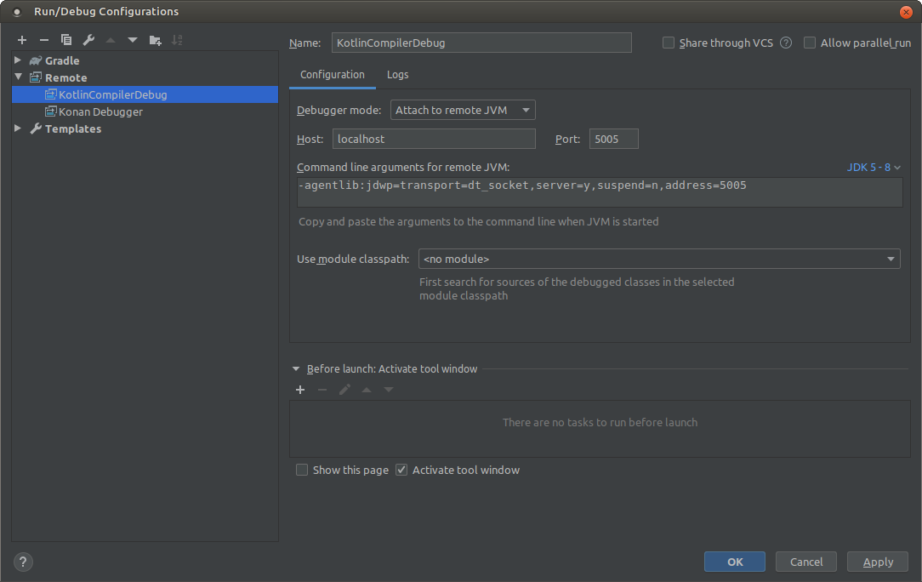The width and height of the screenshot is (922, 582).
Task: Expand the Templates tree node
Action: tap(18, 128)
